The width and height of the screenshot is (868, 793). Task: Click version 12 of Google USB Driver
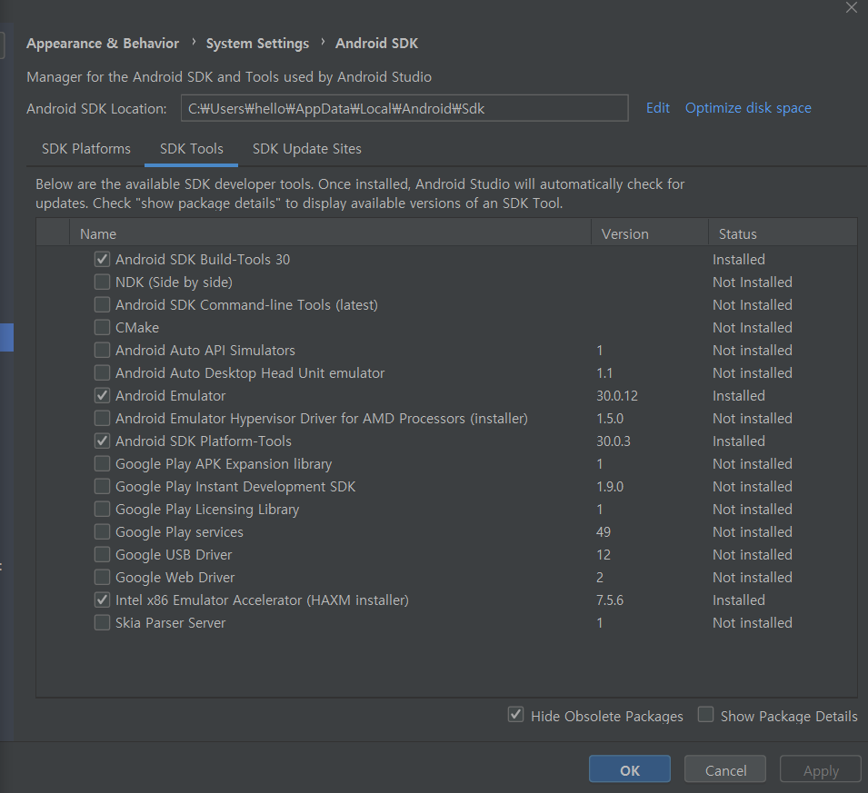point(604,554)
